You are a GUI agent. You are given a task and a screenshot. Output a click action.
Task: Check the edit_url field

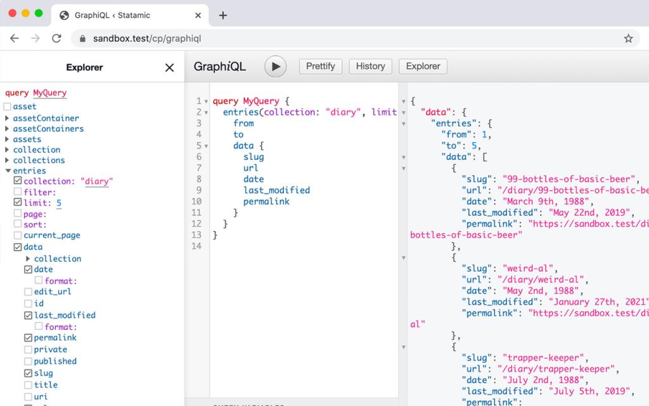(x=28, y=292)
